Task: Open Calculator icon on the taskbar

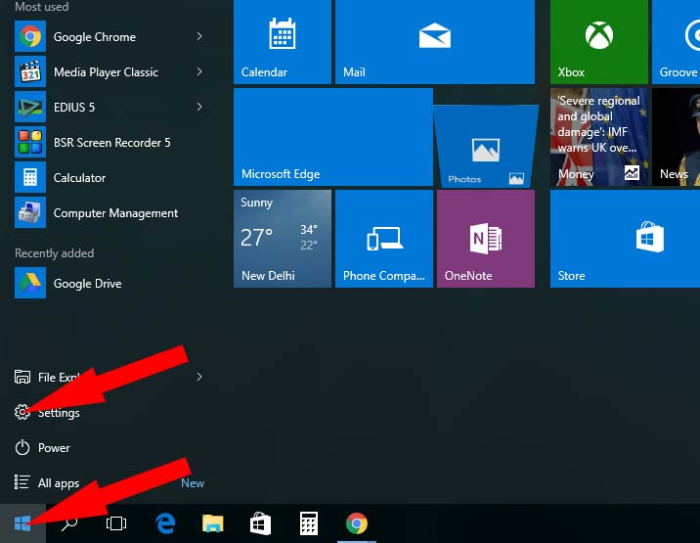Action: [309, 523]
